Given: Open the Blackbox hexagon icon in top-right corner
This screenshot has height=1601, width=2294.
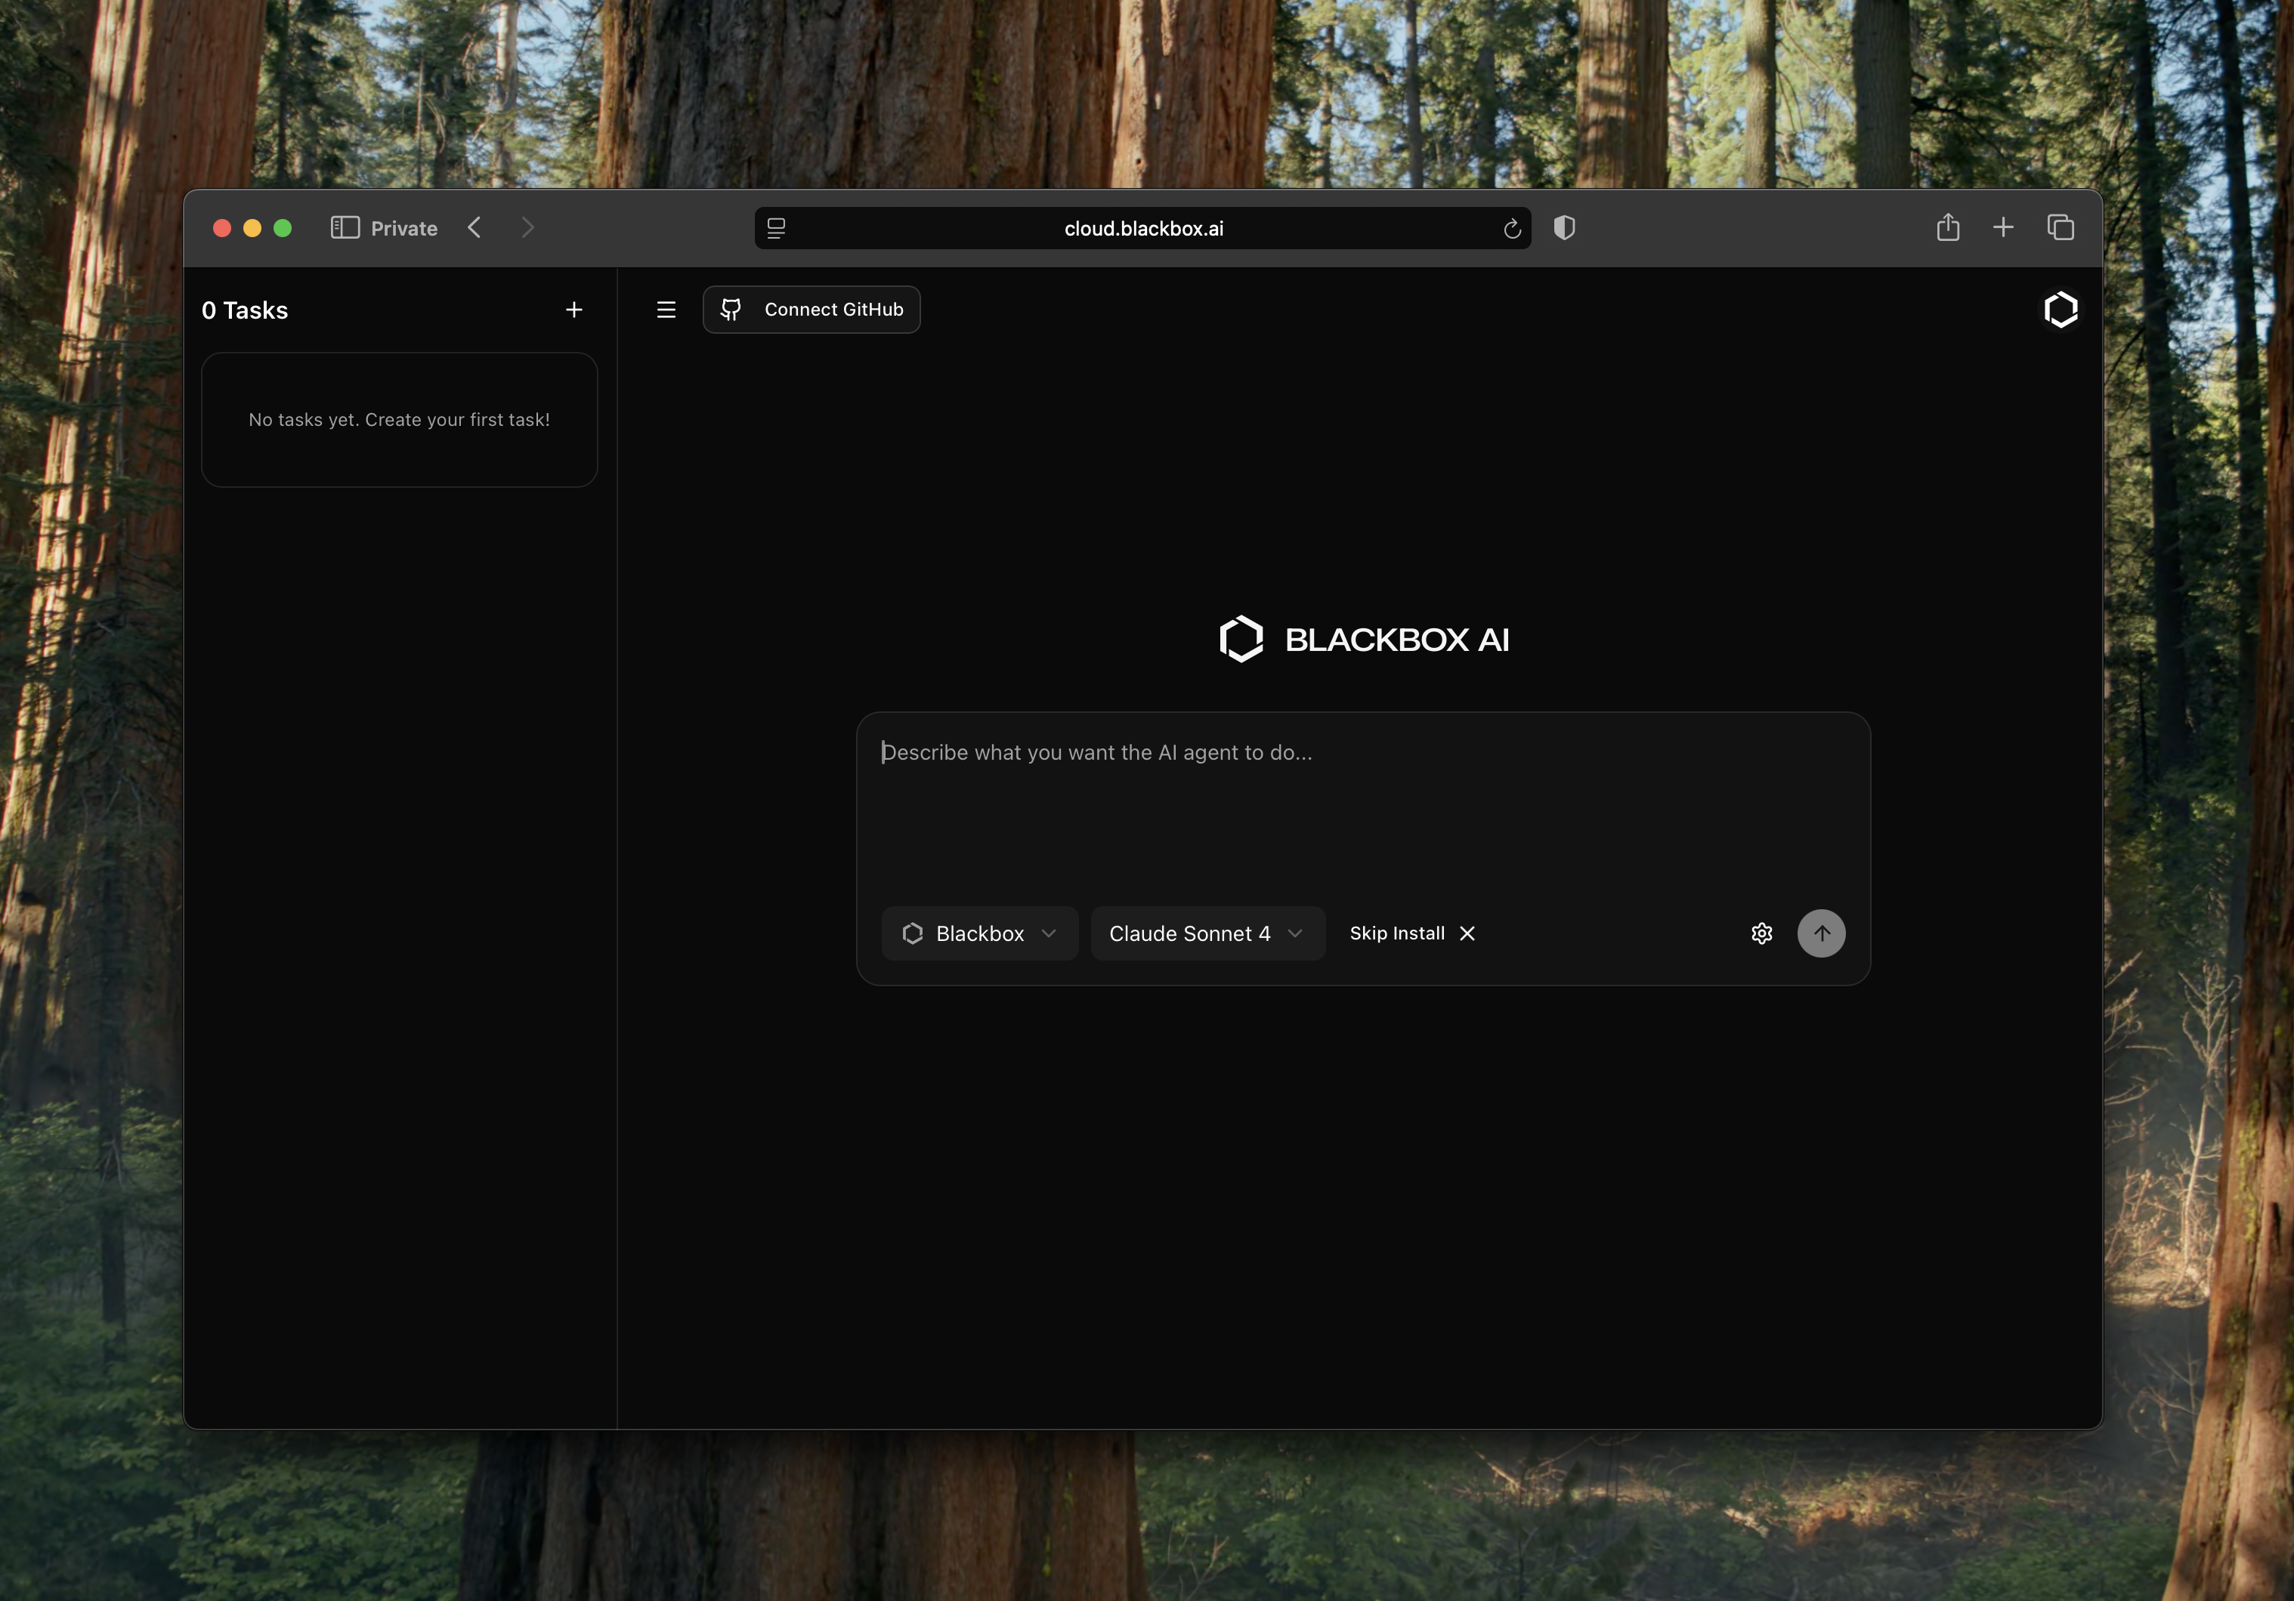Looking at the screenshot, I should coord(2061,310).
